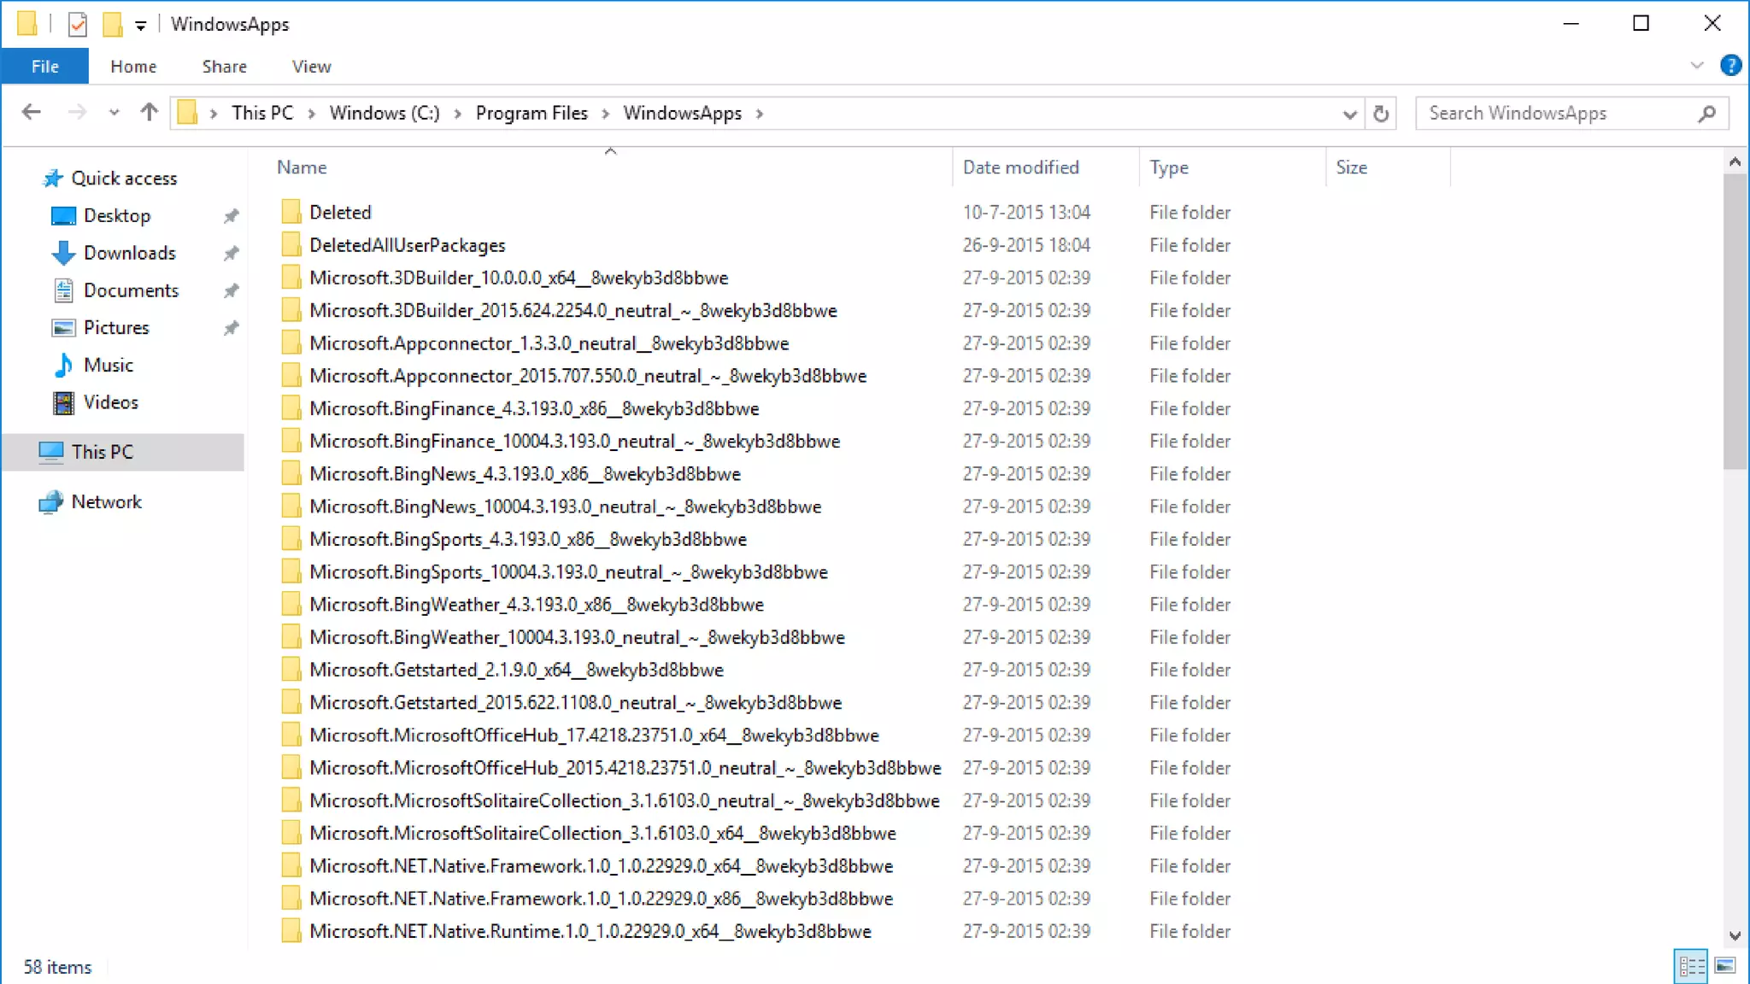Switch to Details view via status bar
1750x984 pixels.
(x=1690, y=966)
